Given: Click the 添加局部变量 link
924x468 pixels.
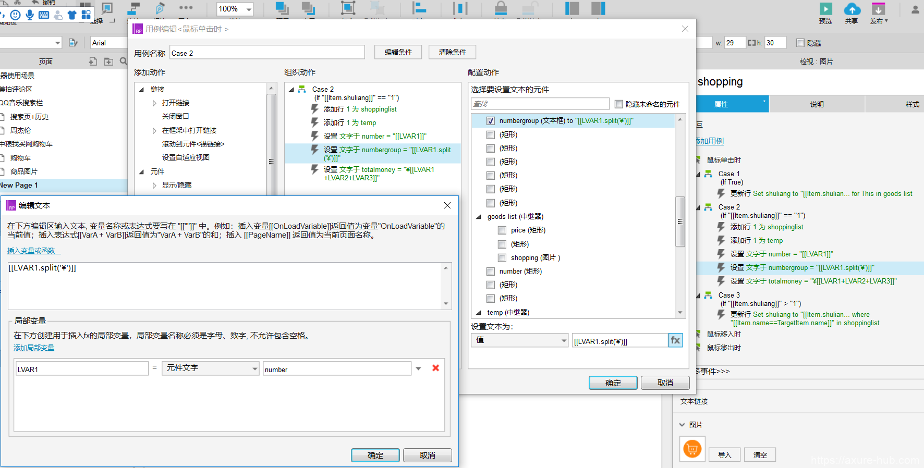Looking at the screenshot, I should tap(34, 348).
